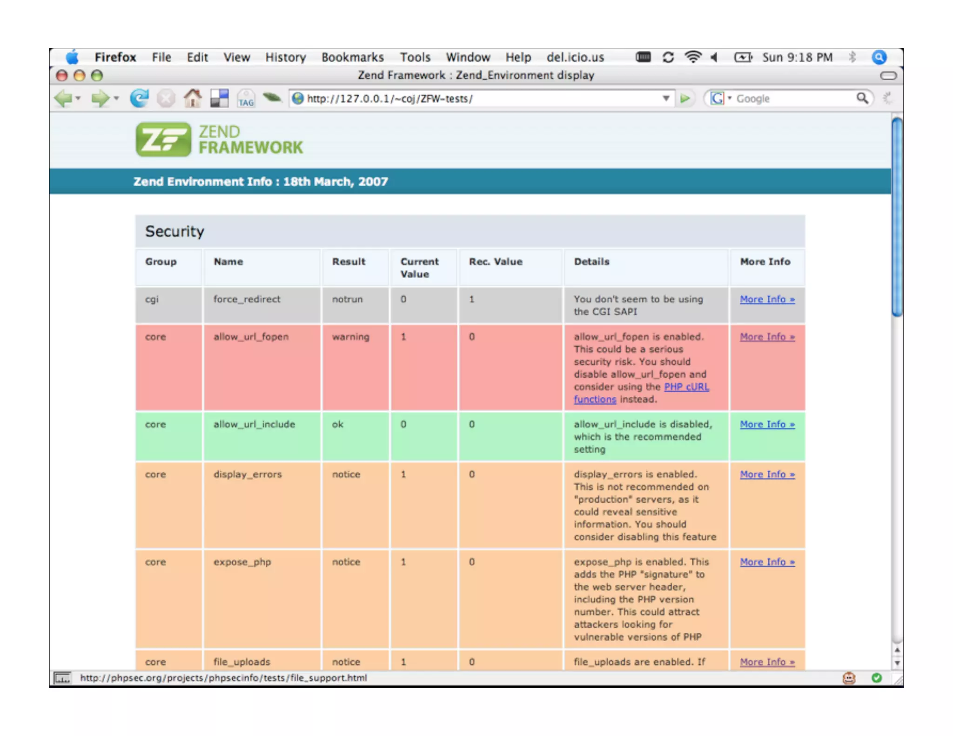The height and width of the screenshot is (736, 953).
Task: Click the browser Back arrow button
Action: point(63,99)
